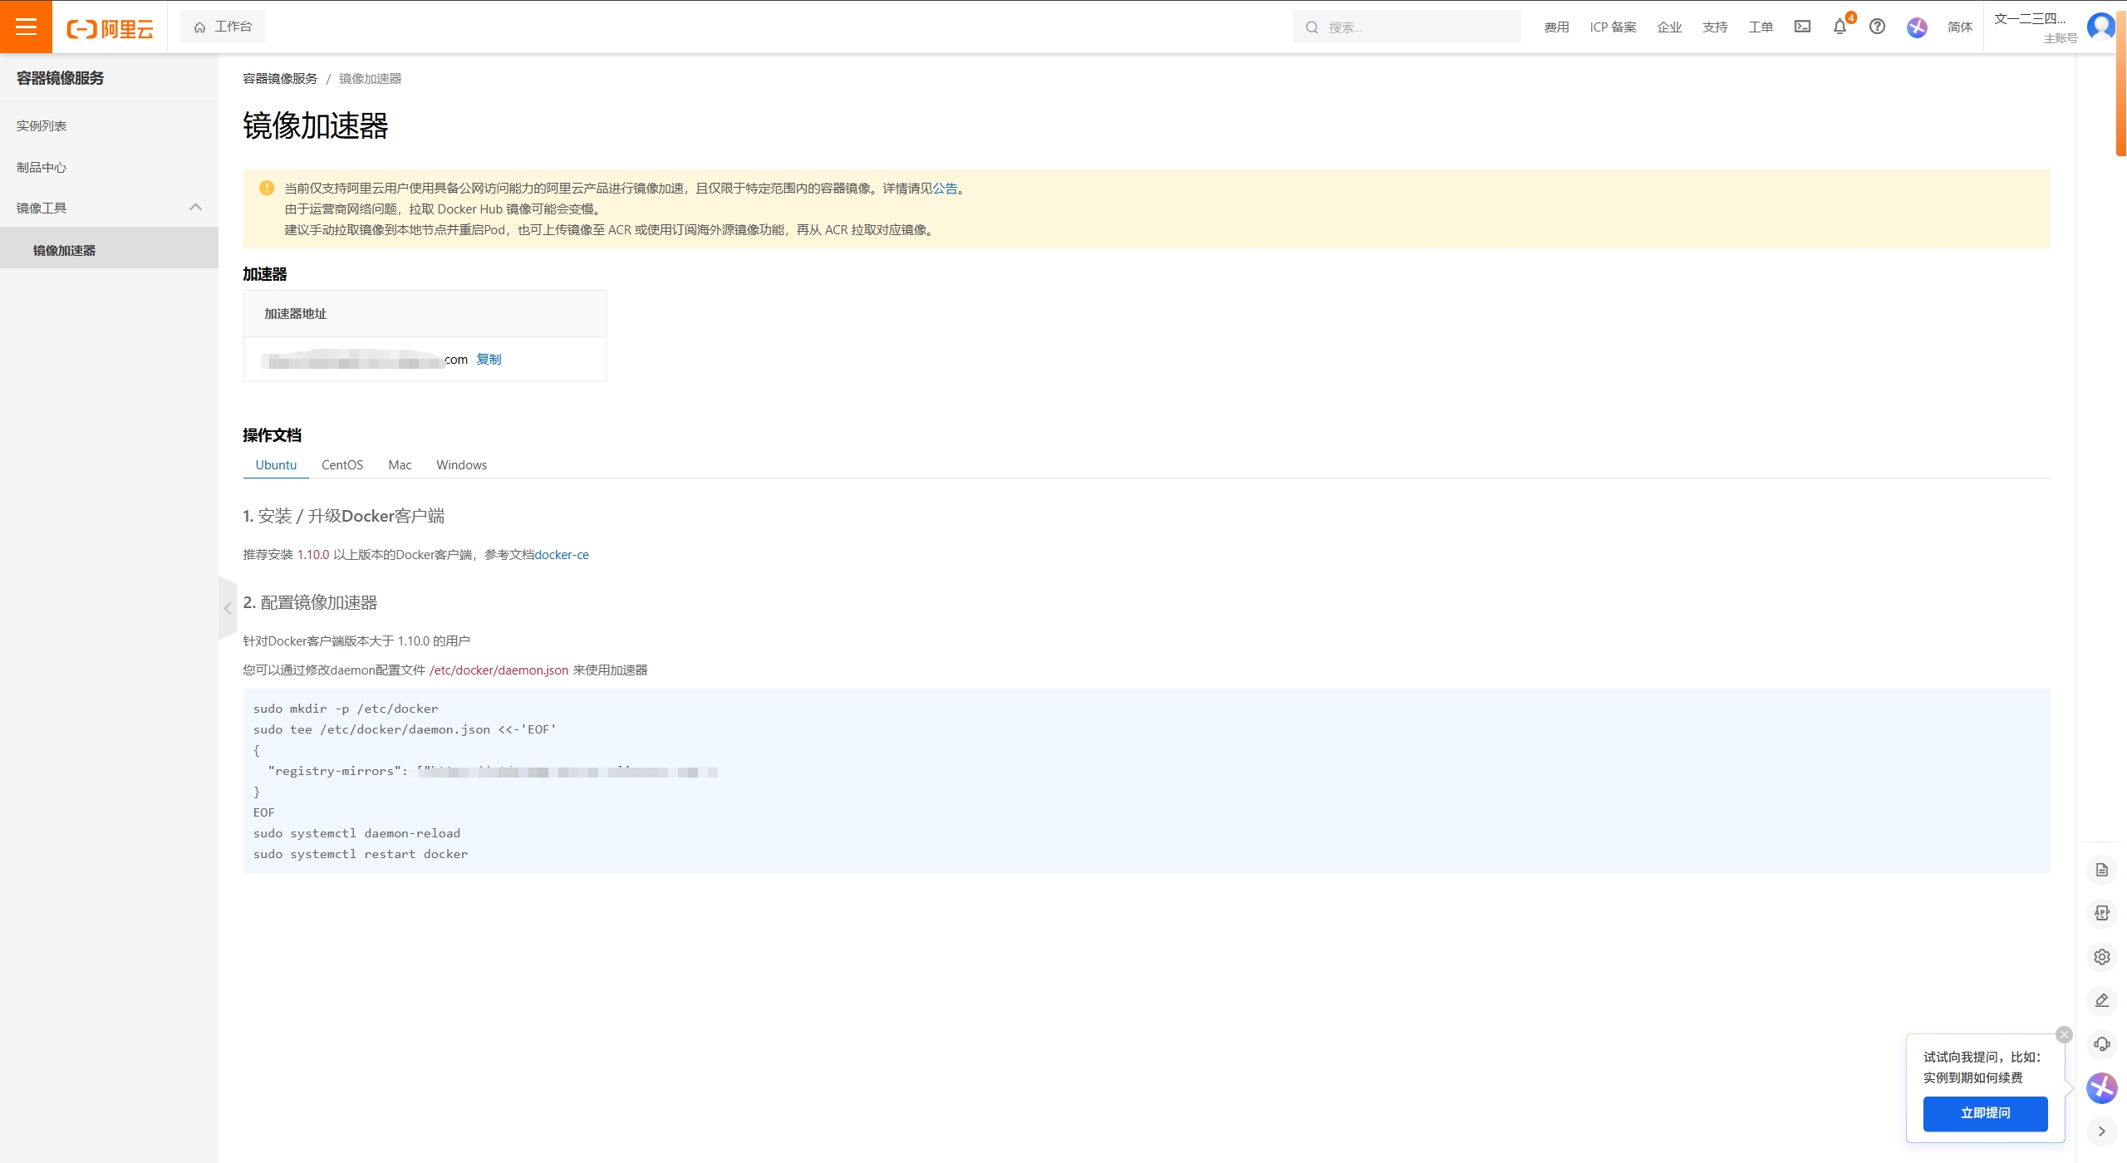Close the assistant prompt popup
The width and height of the screenshot is (2127, 1163).
(x=2064, y=1034)
